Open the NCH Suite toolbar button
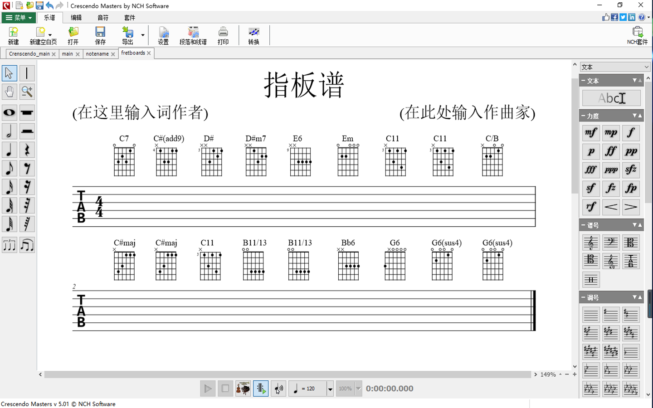Screen dimensions: 653x408 (637, 35)
